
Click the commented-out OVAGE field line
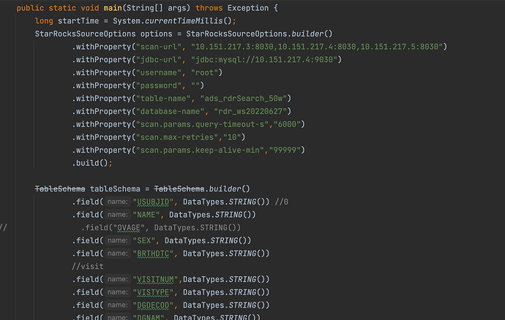coord(161,228)
